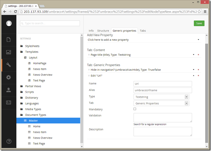Select News Item under Master document type
This screenshot has height=151, width=211.
[x=40, y=132]
